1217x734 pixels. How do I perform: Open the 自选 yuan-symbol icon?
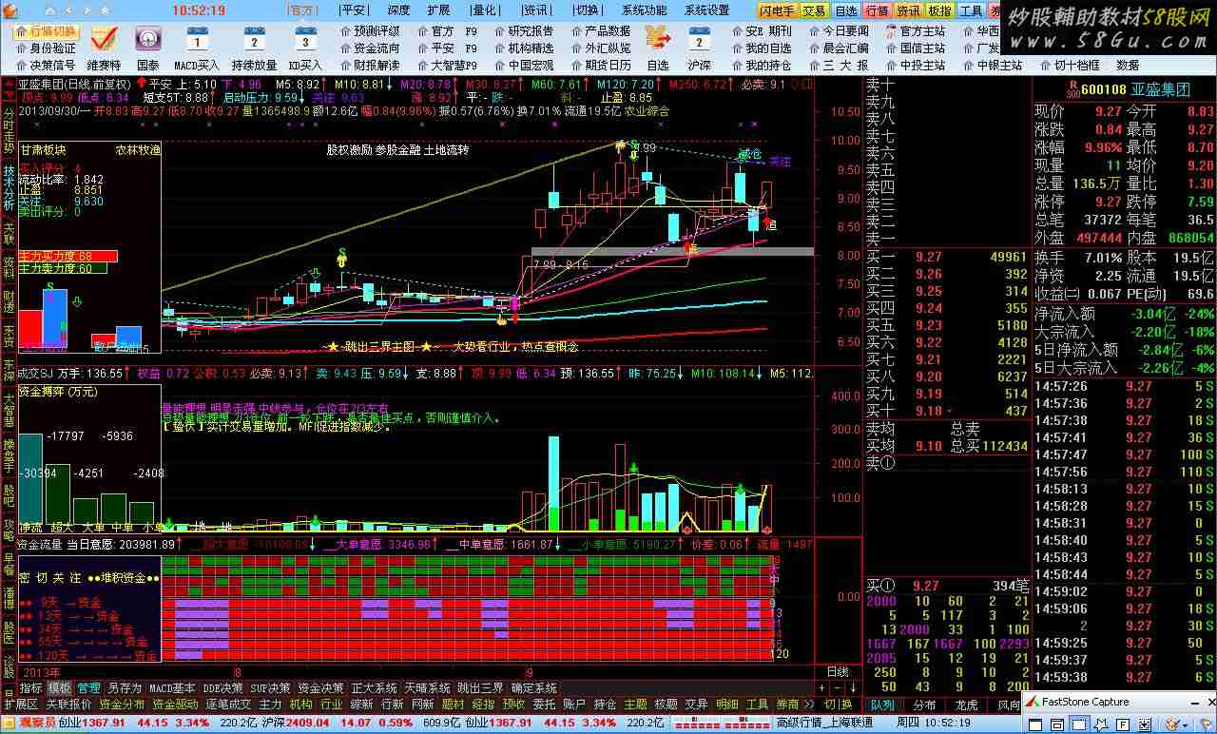coord(658,39)
